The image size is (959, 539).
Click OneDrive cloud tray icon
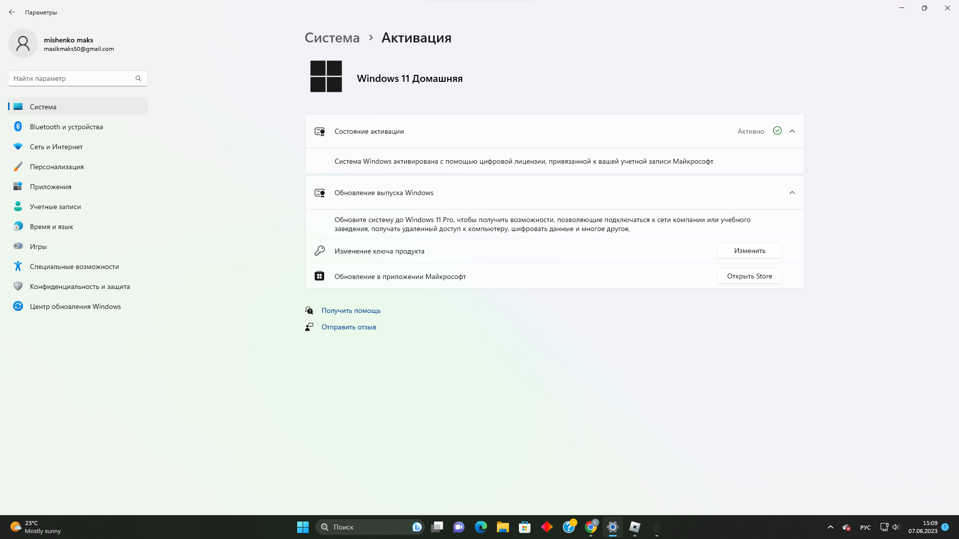(x=846, y=527)
